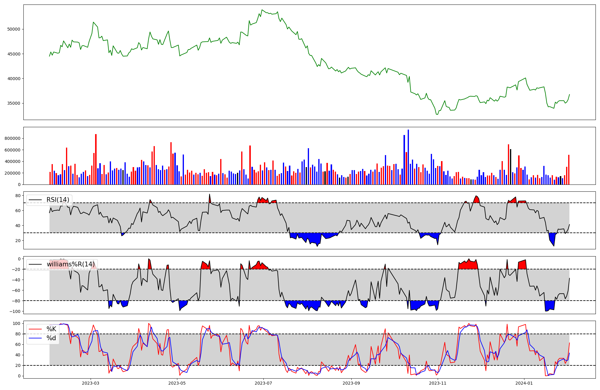
Task: Click the 50000 price axis label
Action: point(14,29)
